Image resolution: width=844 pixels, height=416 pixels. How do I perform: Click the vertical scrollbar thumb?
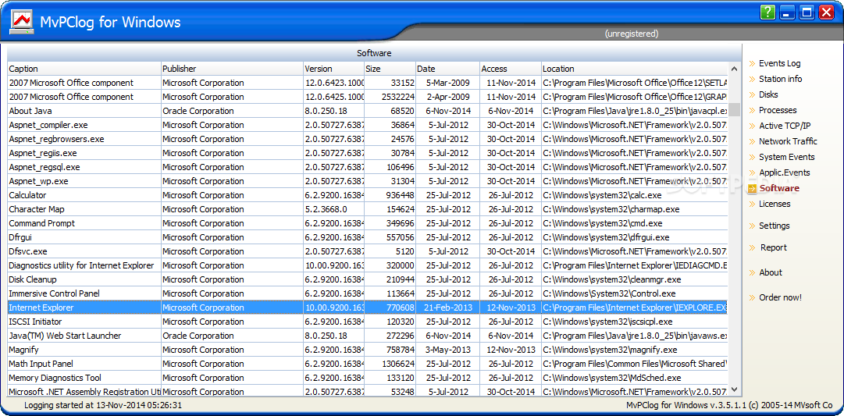734,110
